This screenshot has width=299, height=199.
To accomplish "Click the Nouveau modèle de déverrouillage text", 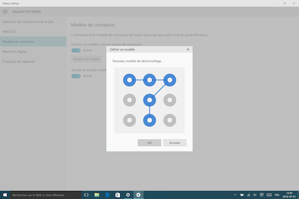I will [137, 61].
